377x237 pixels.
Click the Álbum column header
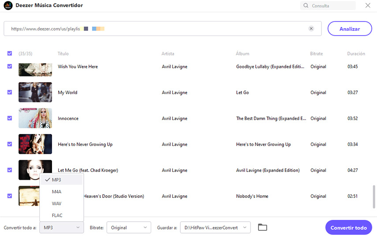[243, 54]
